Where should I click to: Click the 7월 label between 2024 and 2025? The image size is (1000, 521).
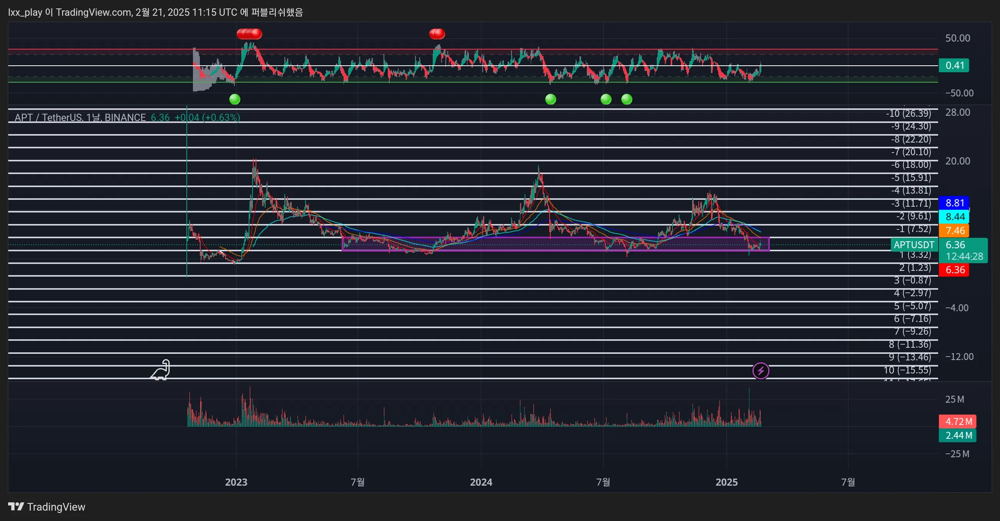603,482
